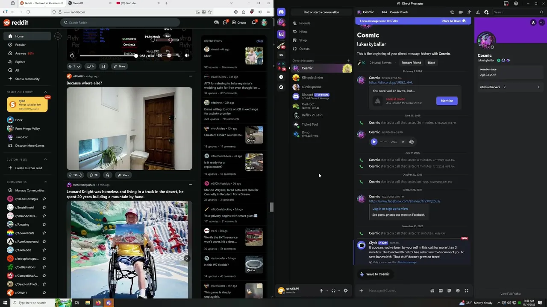Click Reddit Create post button
Viewport: 547px width, 307px height.
pos(239,23)
